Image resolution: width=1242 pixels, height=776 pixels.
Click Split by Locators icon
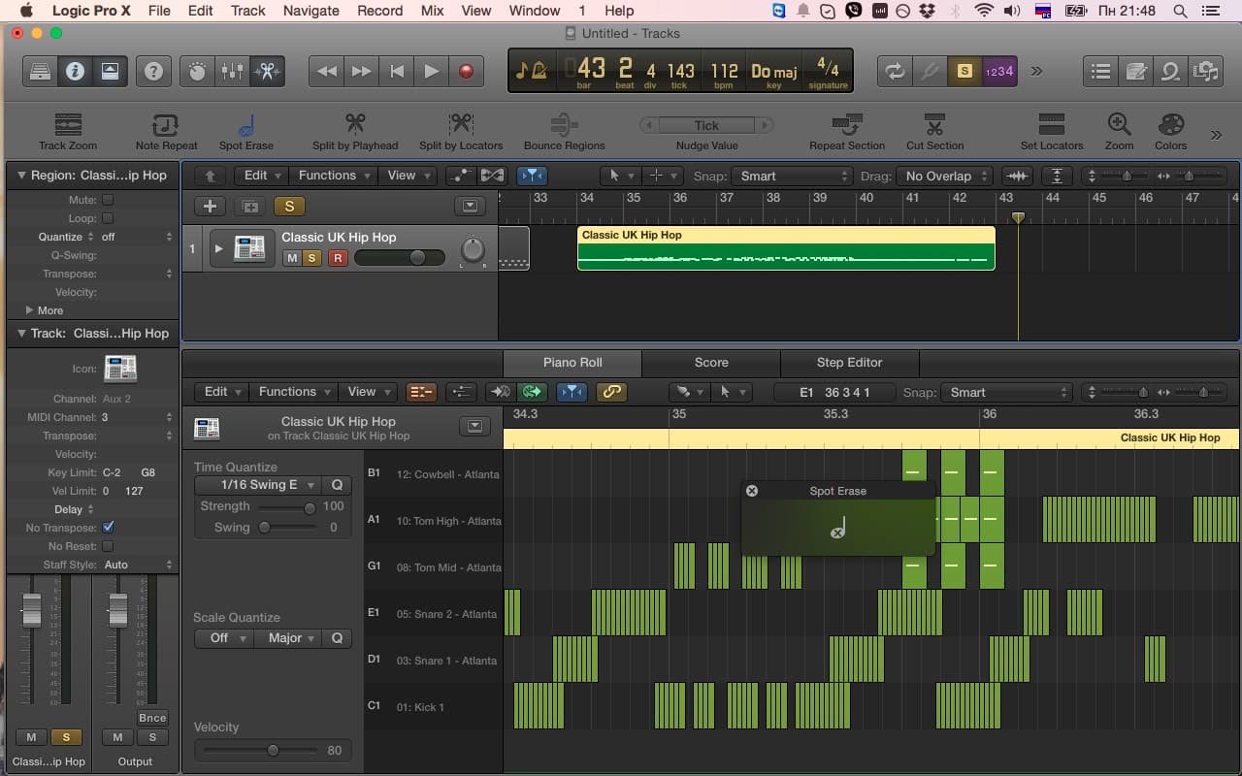461,125
